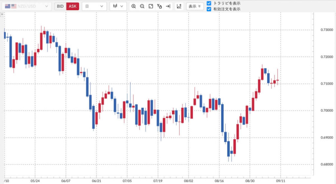The width and height of the screenshot is (336, 184).
Task: Click the 07/05 date axis label
Action: (x=127, y=181)
